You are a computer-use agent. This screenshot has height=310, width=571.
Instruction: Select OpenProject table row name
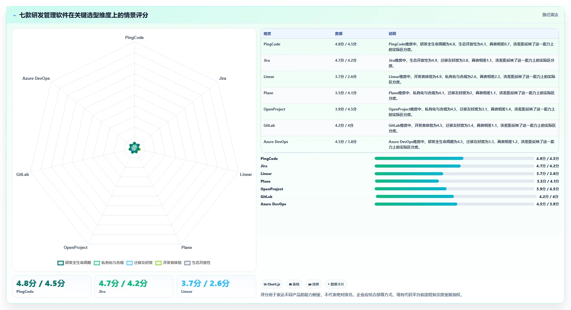click(x=274, y=109)
